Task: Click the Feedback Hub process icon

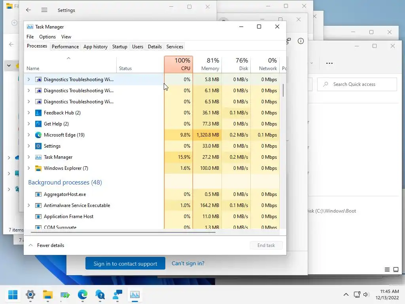Action: [x=38, y=113]
